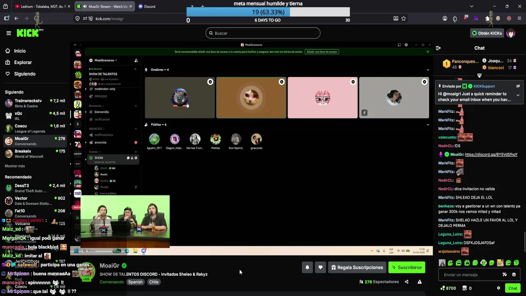This screenshot has height=296, width=526.
Task: Collapse the Oradores section in Discord
Action: click(427, 70)
